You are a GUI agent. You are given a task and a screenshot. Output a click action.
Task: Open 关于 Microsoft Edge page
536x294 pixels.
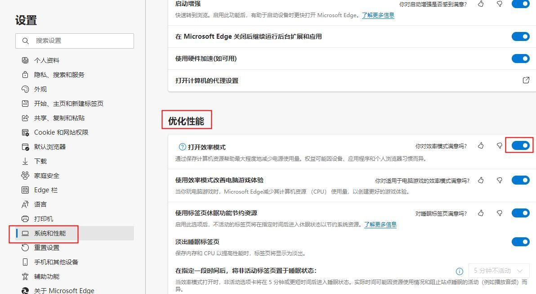pyautogui.click(x=63, y=290)
